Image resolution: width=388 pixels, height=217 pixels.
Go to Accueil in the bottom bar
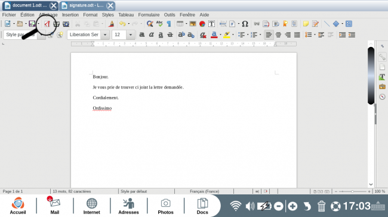[x=18, y=206]
